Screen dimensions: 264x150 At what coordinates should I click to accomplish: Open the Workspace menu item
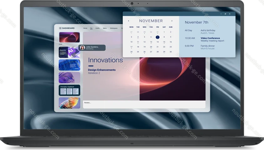[114, 28]
